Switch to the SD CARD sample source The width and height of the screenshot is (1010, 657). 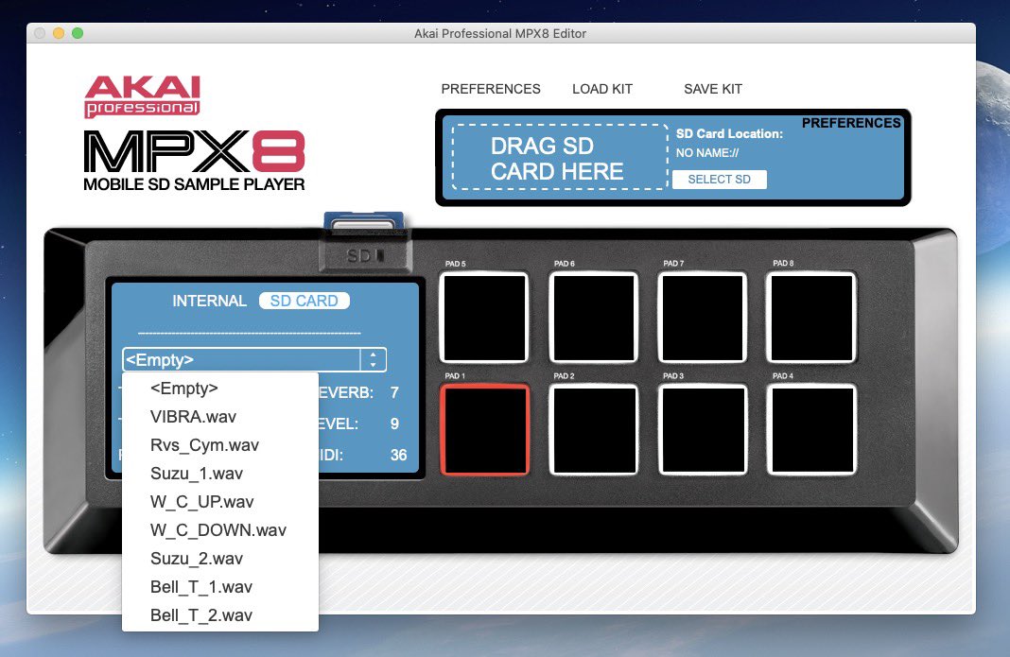[x=304, y=301]
